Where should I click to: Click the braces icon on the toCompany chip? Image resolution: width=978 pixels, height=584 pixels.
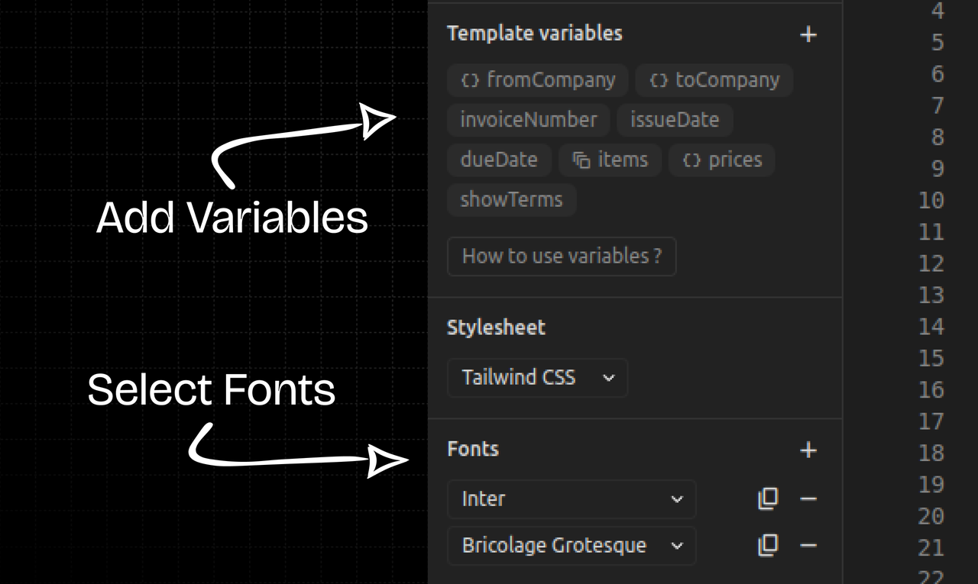(659, 79)
